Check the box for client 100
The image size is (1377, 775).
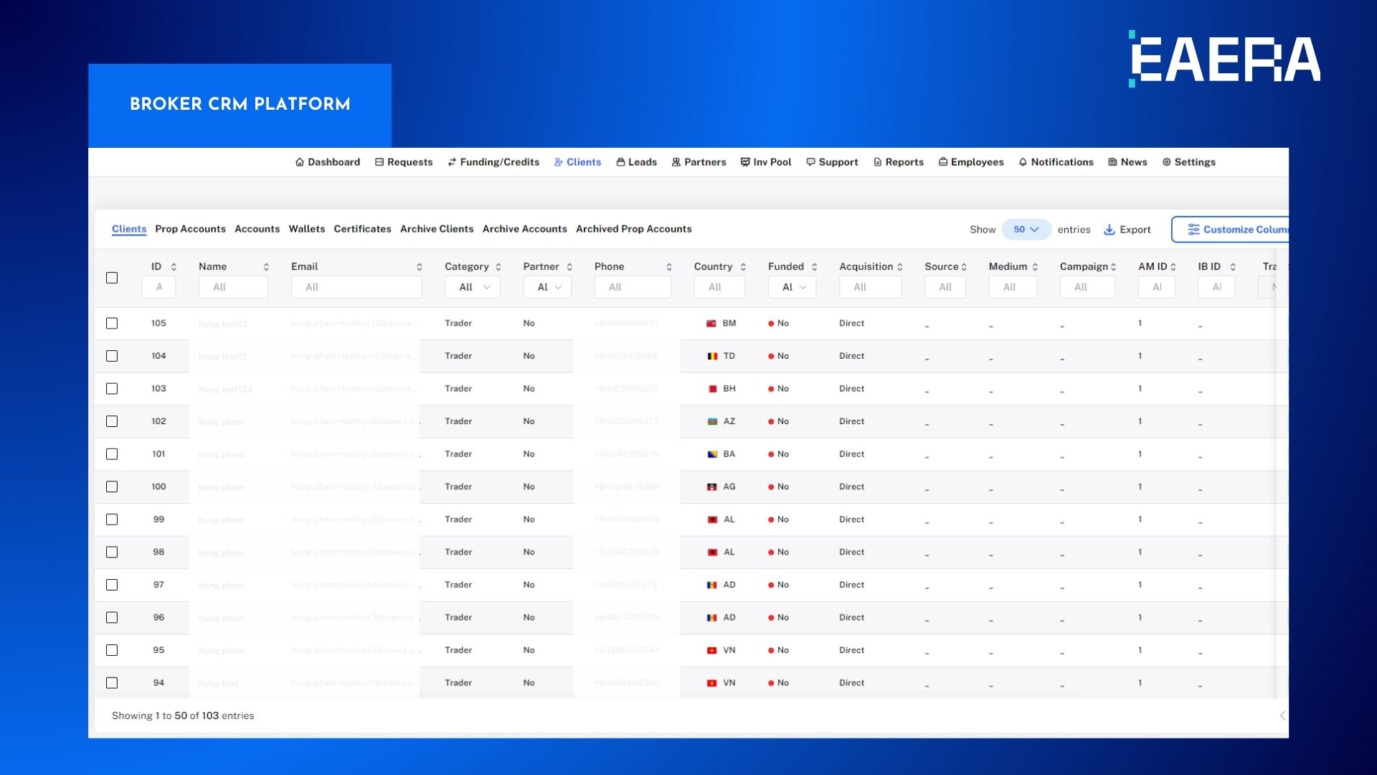pyautogui.click(x=112, y=487)
